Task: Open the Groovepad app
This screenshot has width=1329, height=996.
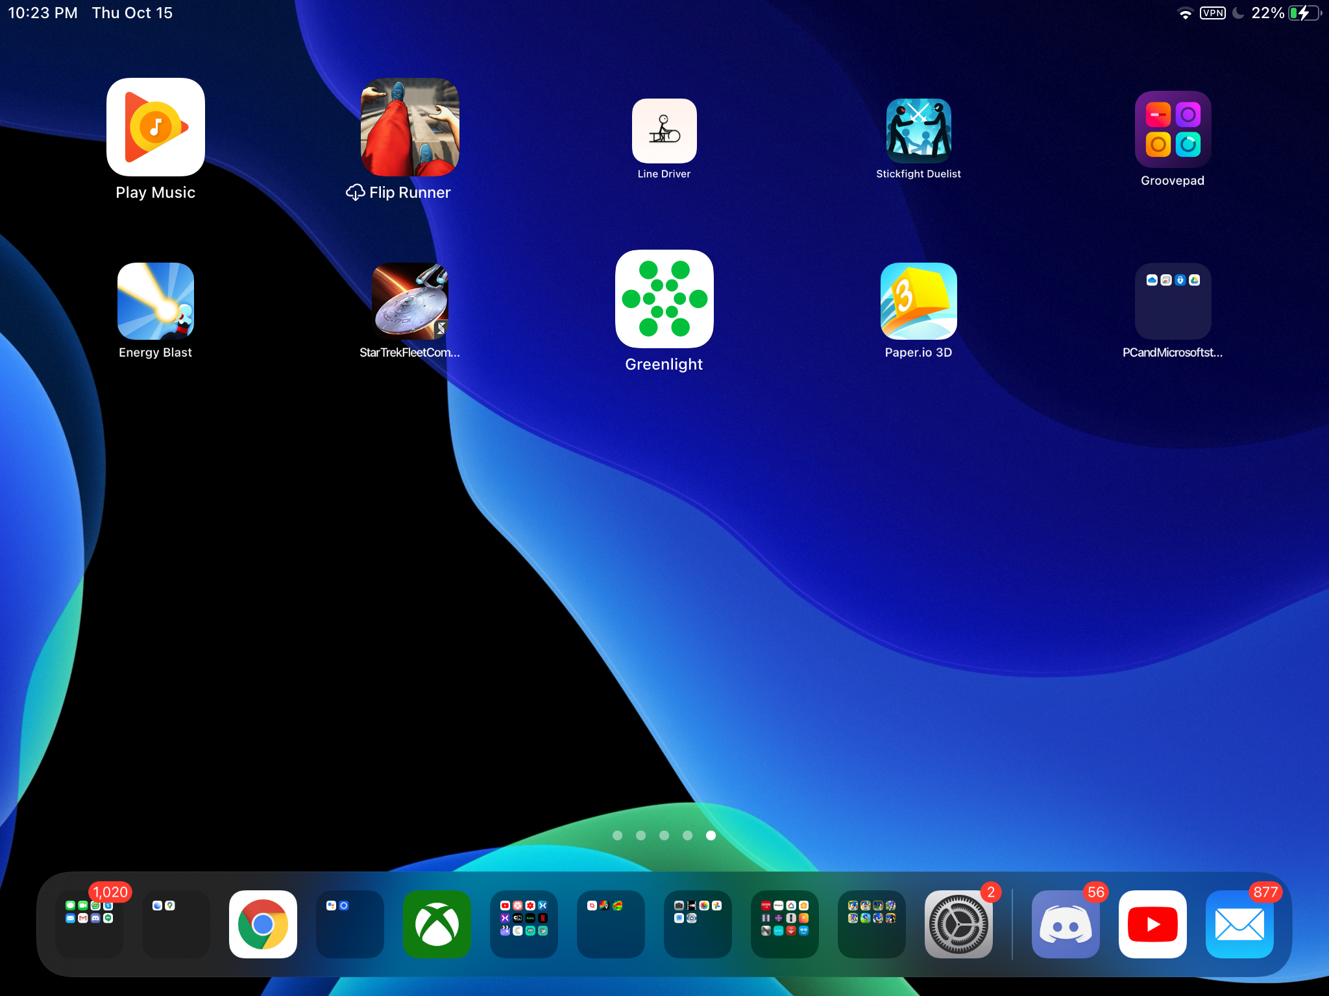Action: (x=1173, y=130)
